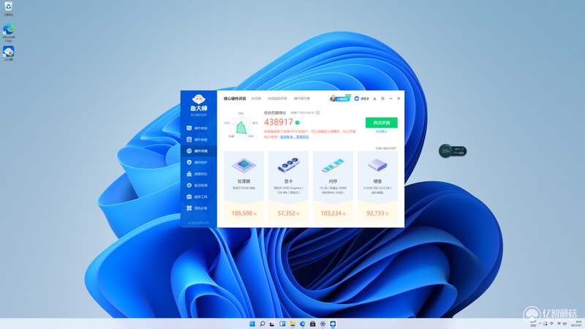Switch to the 硬件排行榜 ranking tab
This screenshot has height=329, width=585.
(302, 99)
